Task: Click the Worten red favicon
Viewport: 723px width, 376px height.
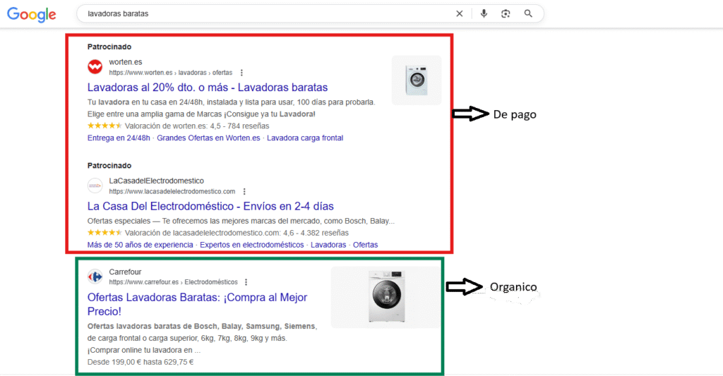Action: pyautogui.click(x=95, y=67)
